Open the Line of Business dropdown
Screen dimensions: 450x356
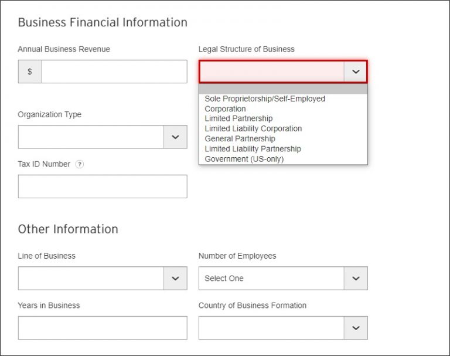tap(175, 279)
